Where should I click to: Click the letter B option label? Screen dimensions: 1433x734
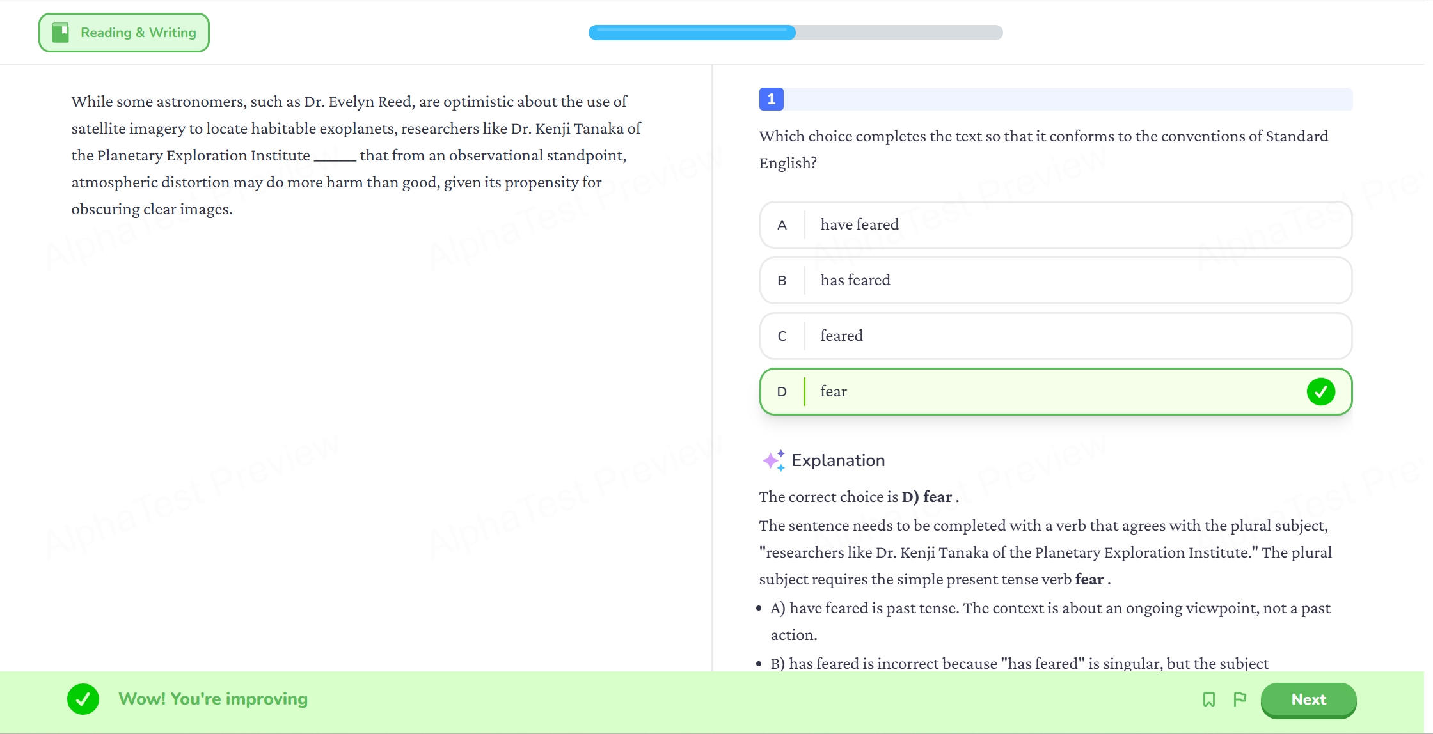782,281
